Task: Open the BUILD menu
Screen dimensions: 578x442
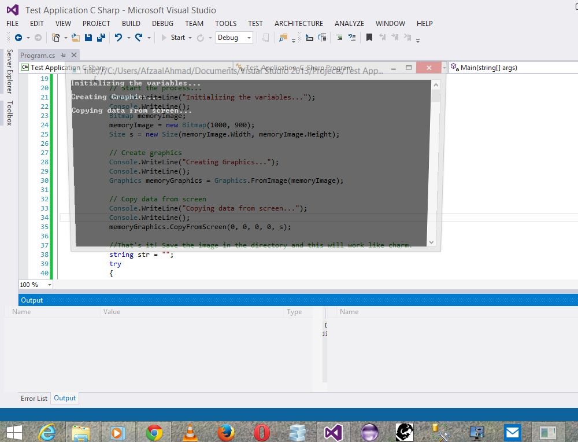Action: 131,24
